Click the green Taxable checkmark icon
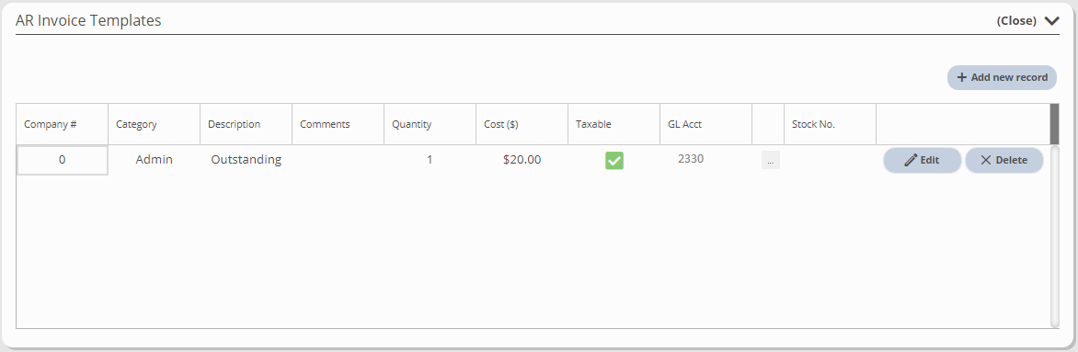1078x352 pixels. click(x=614, y=161)
